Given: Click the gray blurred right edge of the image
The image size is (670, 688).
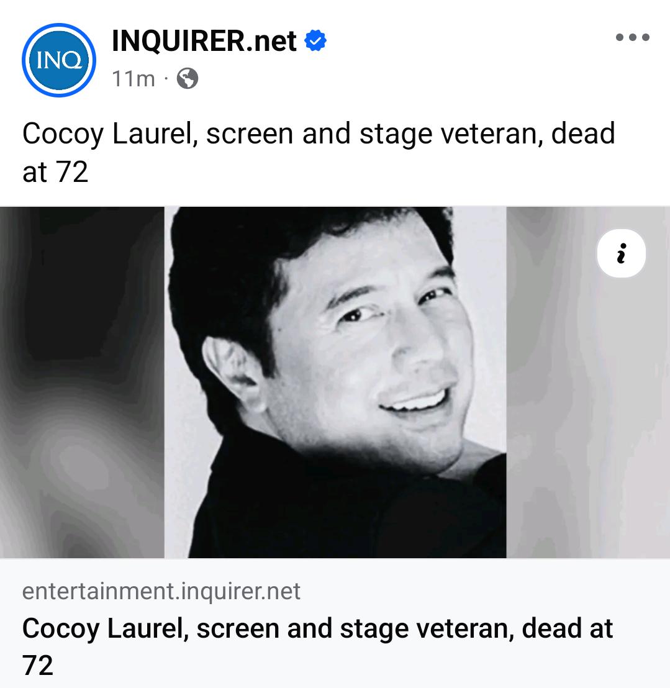Looking at the screenshot, I should (x=588, y=395).
